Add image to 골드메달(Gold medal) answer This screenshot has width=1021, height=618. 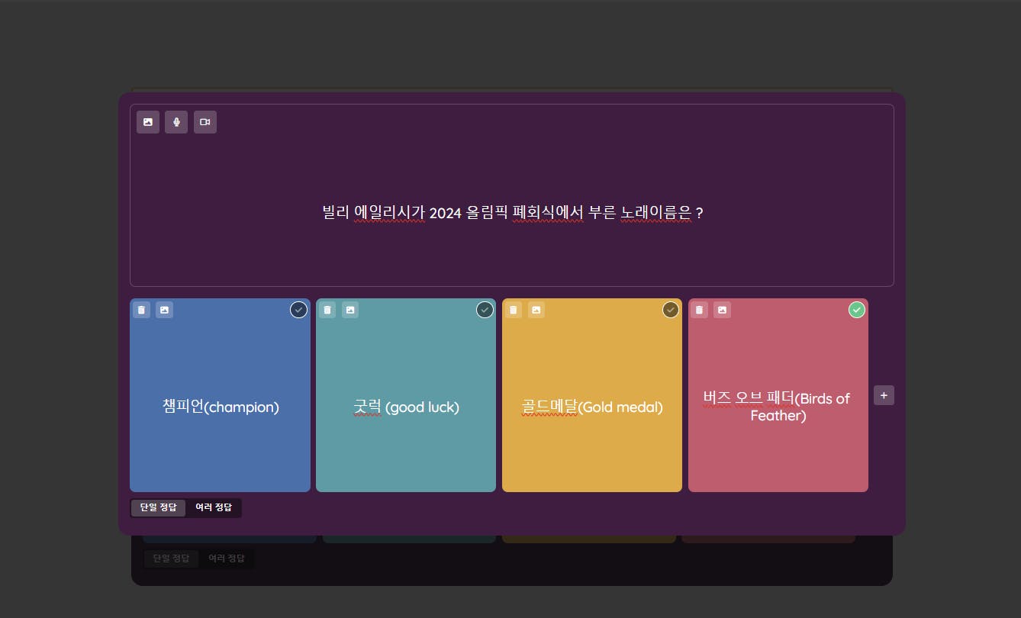(536, 310)
